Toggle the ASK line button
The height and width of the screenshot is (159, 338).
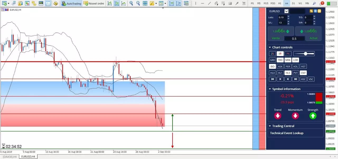tap(280, 66)
